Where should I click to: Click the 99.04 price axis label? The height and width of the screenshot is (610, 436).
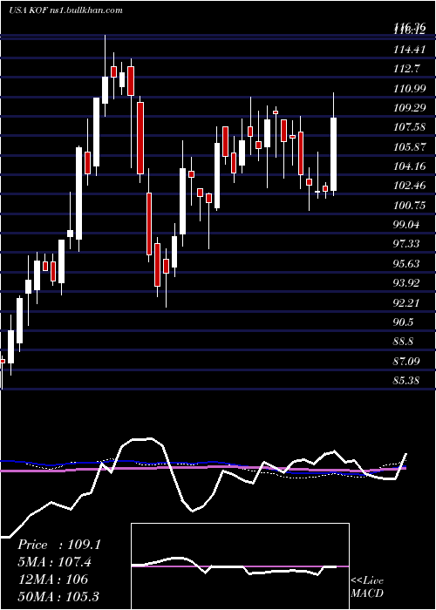pyautogui.click(x=406, y=225)
